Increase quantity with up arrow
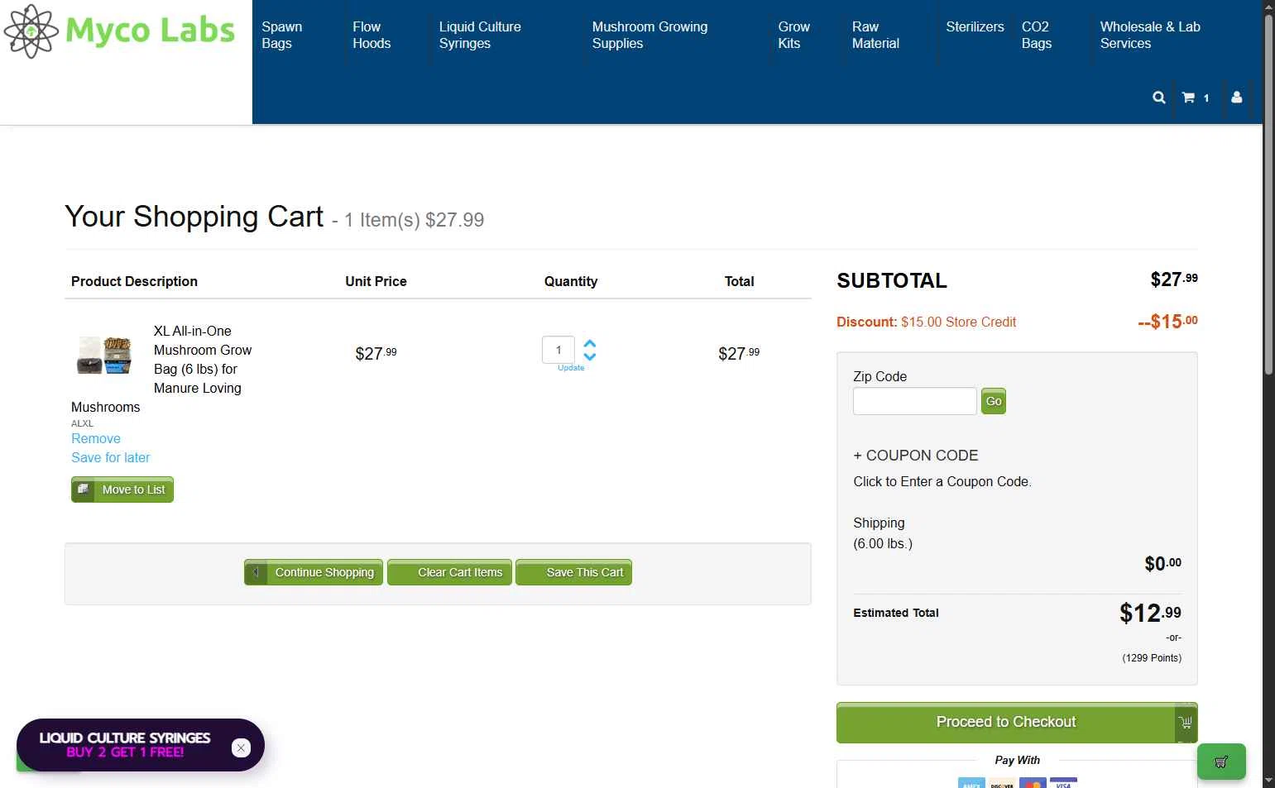The width and height of the screenshot is (1275, 788). (x=590, y=343)
